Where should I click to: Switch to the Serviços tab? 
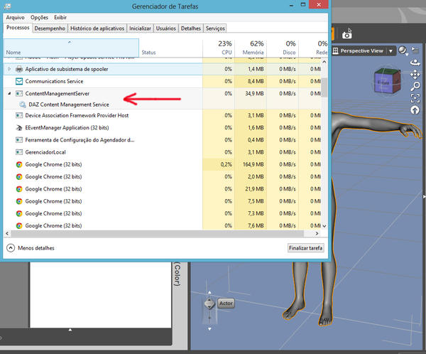point(215,28)
